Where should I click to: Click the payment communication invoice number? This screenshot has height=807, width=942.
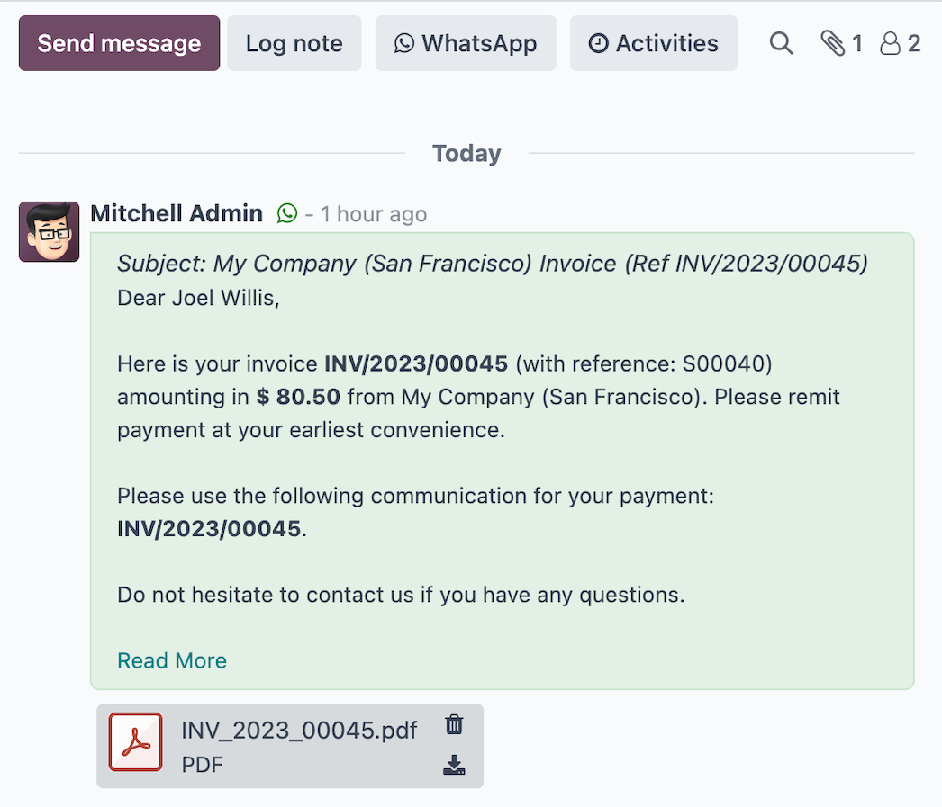point(209,529)
